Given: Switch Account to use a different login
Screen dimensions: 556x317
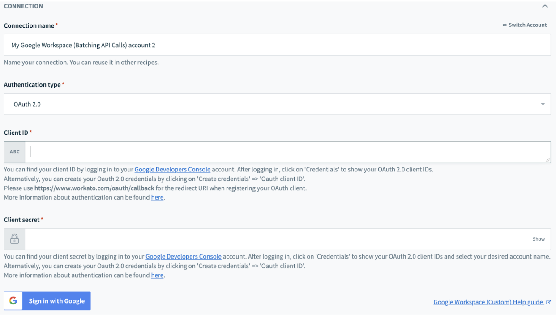Looking at the screenshot, I should (x=527, y=25).
